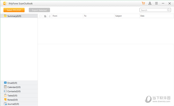Toggle the select-all checkbox in header
The height and width of the screenshot is (106, 174).
[40, 16]
